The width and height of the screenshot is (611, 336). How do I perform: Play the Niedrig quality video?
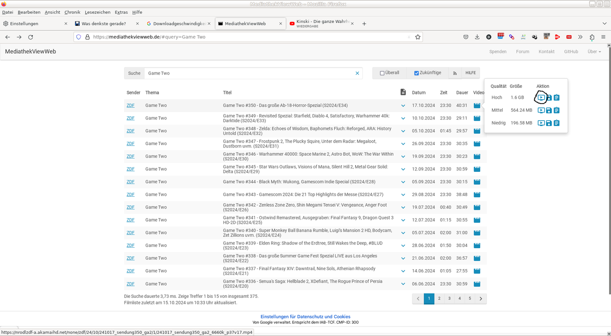pos(541,123)
